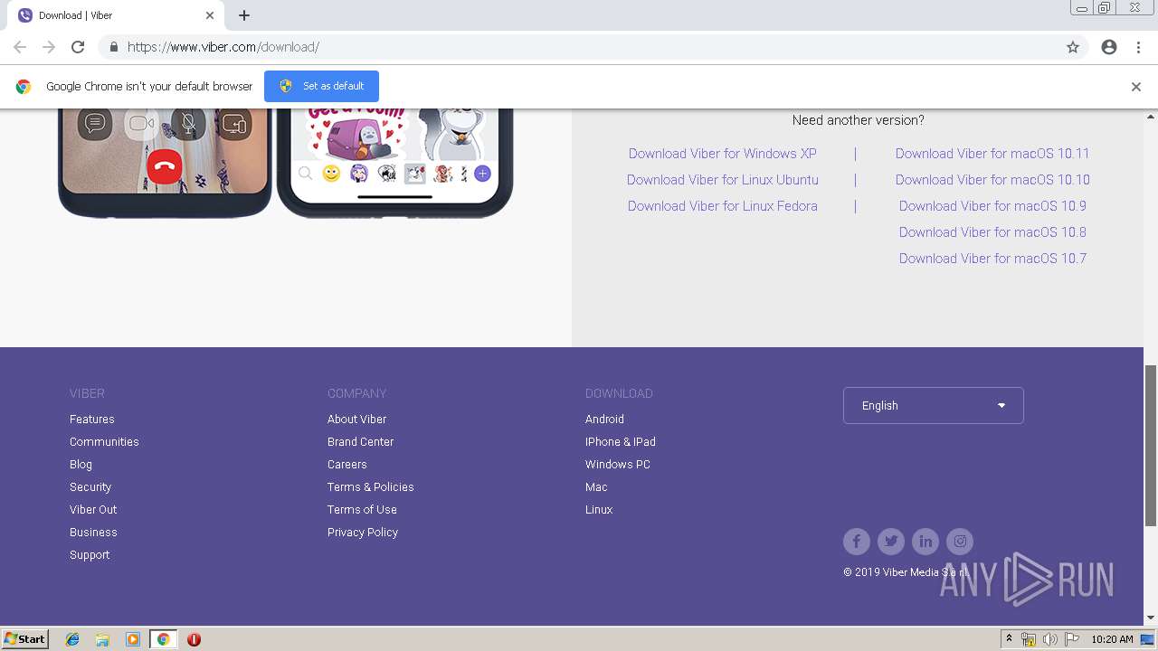
Task: Click the red hang-up call icon
Action: pos(164,167)
